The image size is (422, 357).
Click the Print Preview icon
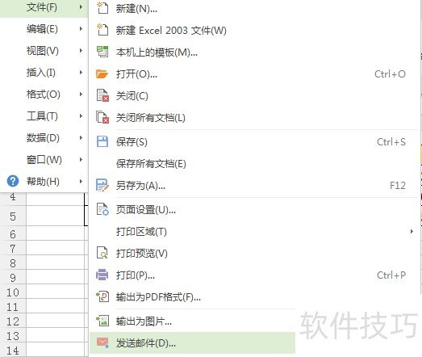(102, 253)
